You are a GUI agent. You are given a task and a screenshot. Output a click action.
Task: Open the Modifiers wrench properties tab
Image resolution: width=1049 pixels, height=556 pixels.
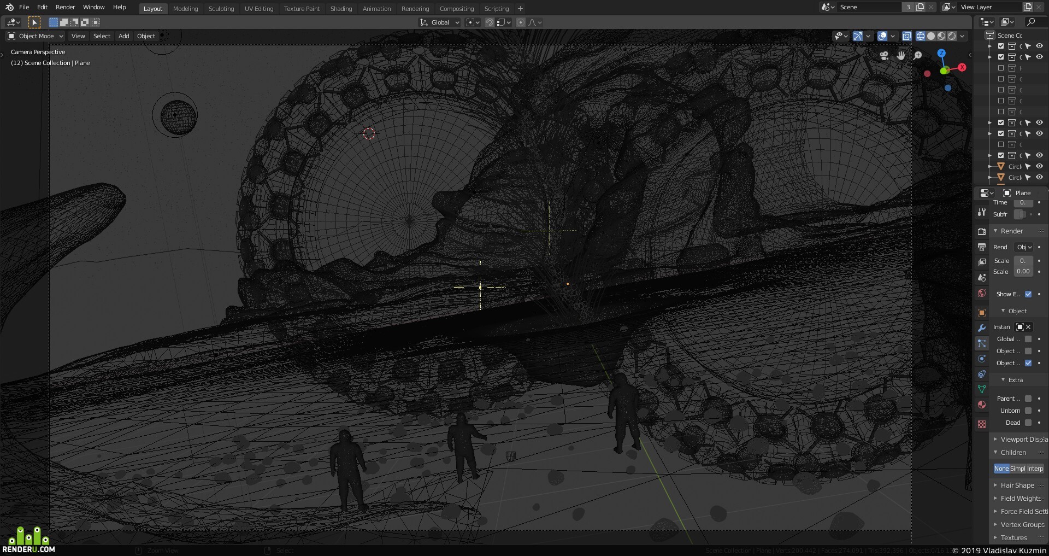coord(982,328)
